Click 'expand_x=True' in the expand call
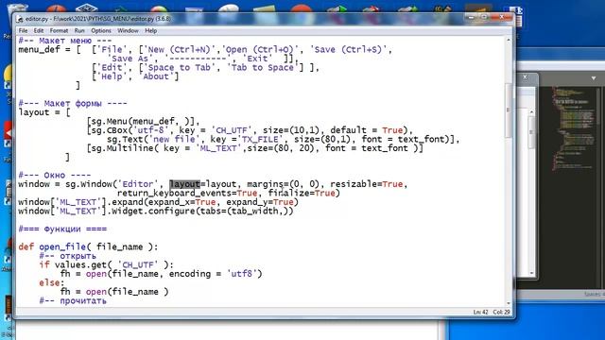This screenshot has width=605, height=340. (x=182, y=202)
